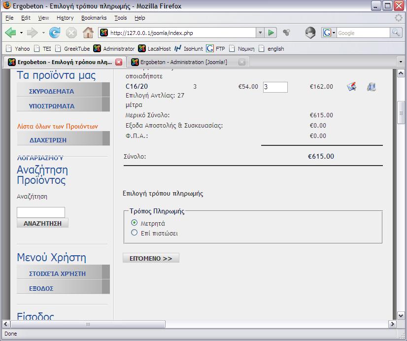Click the horizontal scrollbar thumb

[x=88, y=324]
